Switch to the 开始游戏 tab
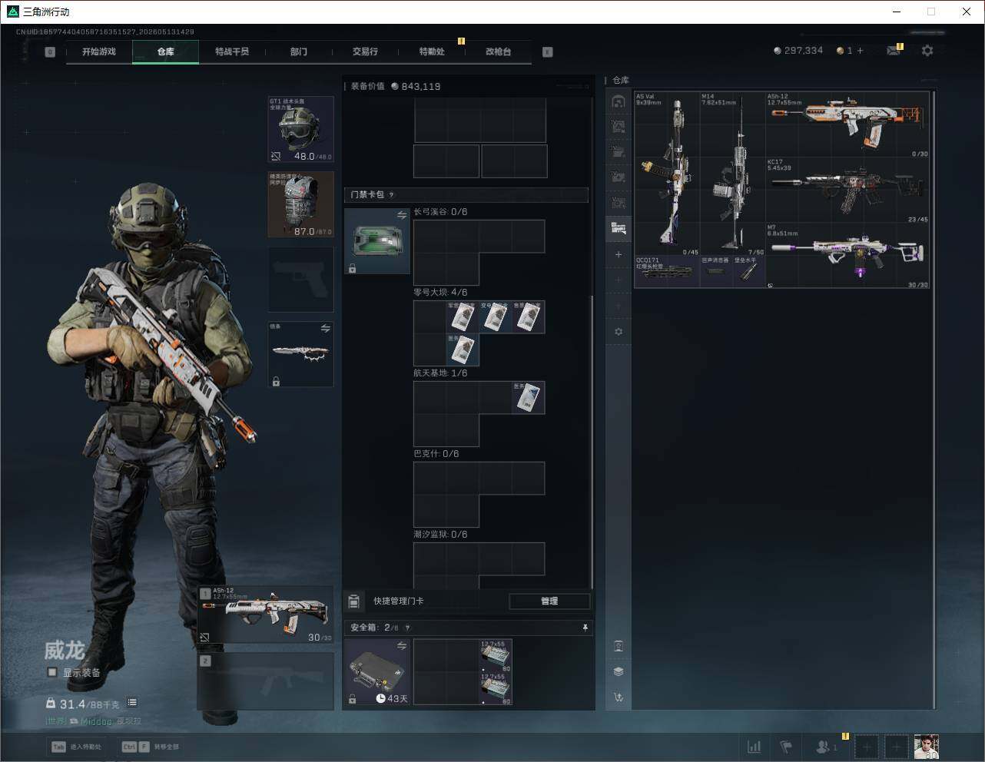985x762 pixels. [x=99, y=51]
